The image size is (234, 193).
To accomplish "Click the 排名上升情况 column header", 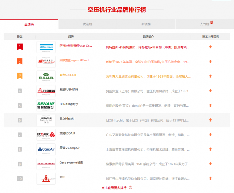I will coord(210,36).
